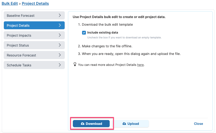This screenshot has width=216, height=133.
Task: Click the chevron arrow beside Project Impacts
Action: pos(60,35)
